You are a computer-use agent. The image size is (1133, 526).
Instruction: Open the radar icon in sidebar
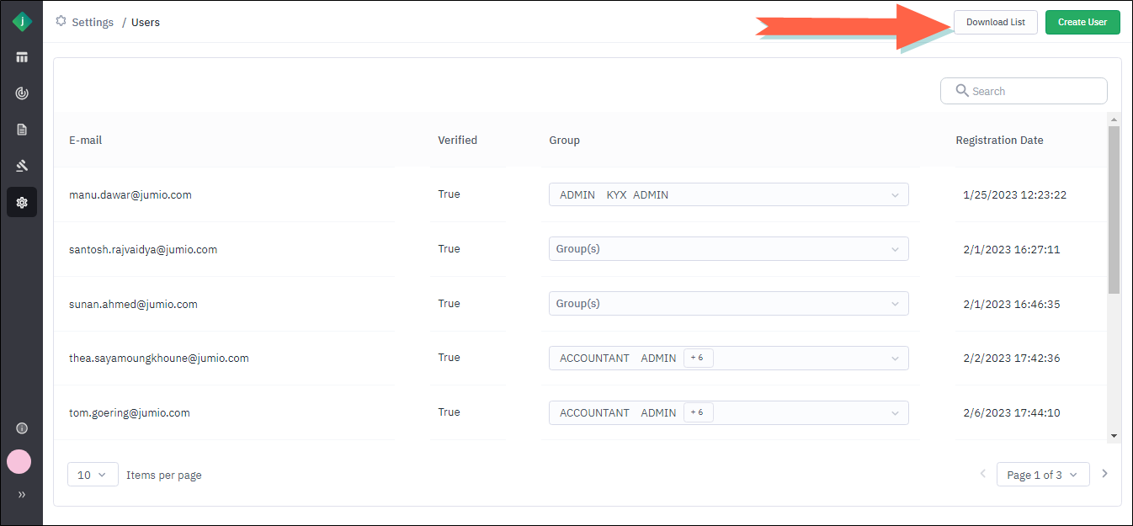pos(22,93)
